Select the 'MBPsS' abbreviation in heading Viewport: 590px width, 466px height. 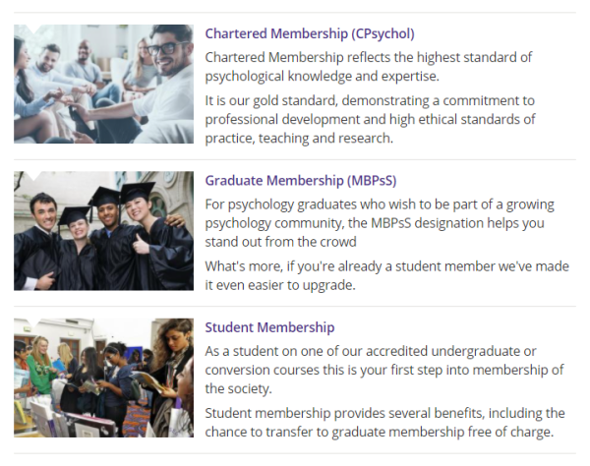[x=372, y=181]
